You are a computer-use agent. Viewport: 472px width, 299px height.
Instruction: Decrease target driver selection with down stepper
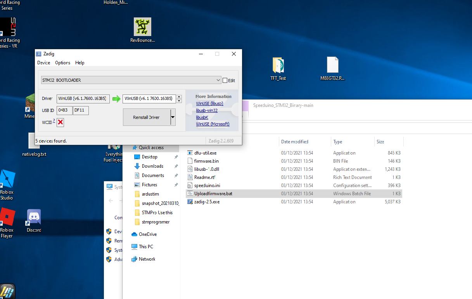click(179, 101)
